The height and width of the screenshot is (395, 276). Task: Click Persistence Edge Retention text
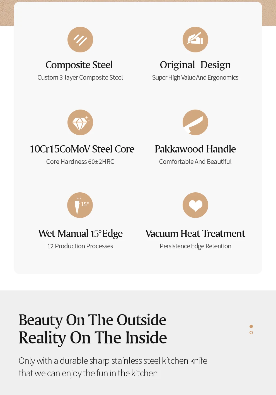[x=195, y=246]
